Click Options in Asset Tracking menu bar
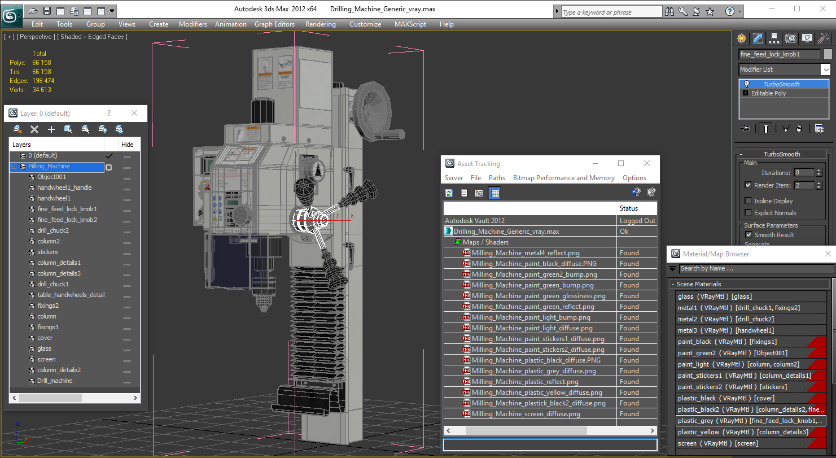 tap(634, 178)
